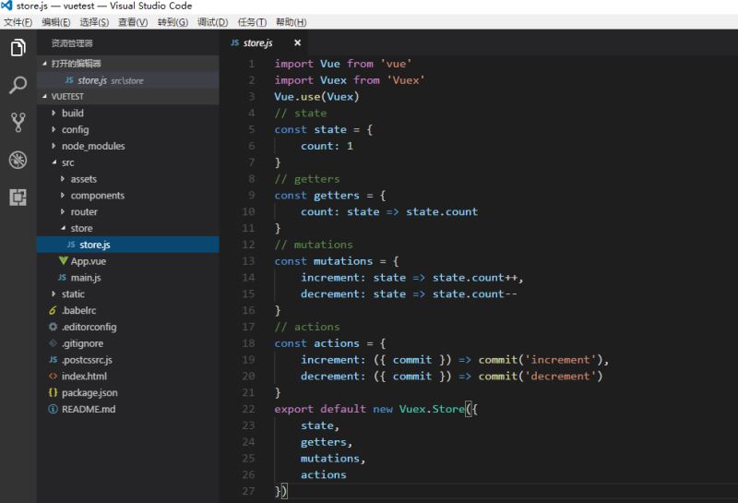Click JS icon of store.js in open editors

point(69,80)
